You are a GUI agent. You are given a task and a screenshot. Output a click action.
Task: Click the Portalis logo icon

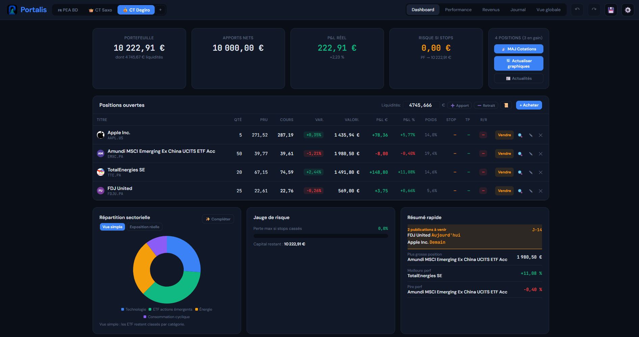[x=12, y=10]
